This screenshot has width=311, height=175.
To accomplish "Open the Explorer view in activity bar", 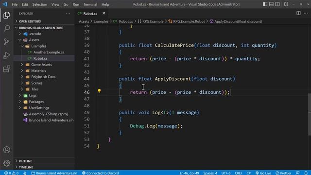I will [6, 15].
